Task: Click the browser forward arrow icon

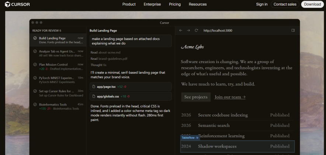Action: coord(188,30)
